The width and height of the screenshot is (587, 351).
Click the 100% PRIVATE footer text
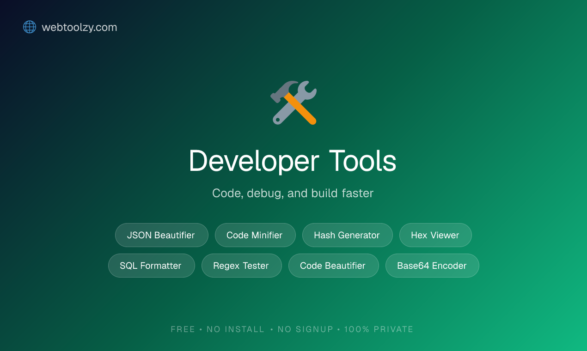coord(379,329)
